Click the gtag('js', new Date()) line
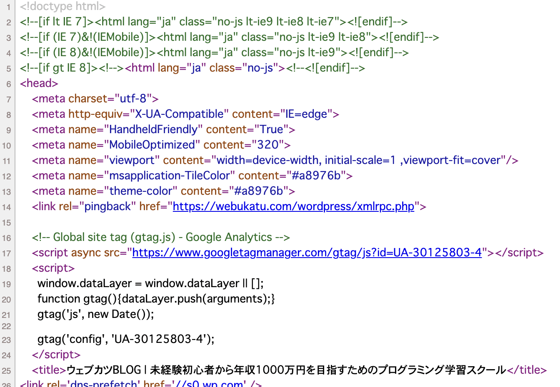 96,314
